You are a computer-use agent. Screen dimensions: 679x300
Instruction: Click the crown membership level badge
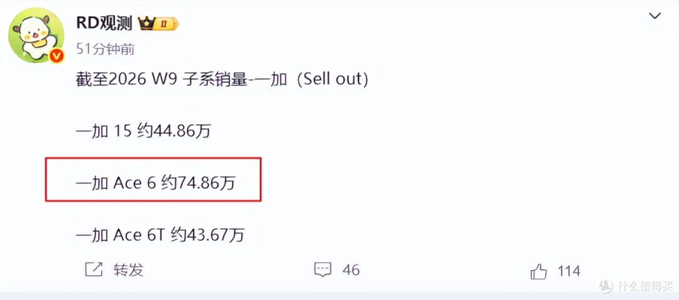158,23
